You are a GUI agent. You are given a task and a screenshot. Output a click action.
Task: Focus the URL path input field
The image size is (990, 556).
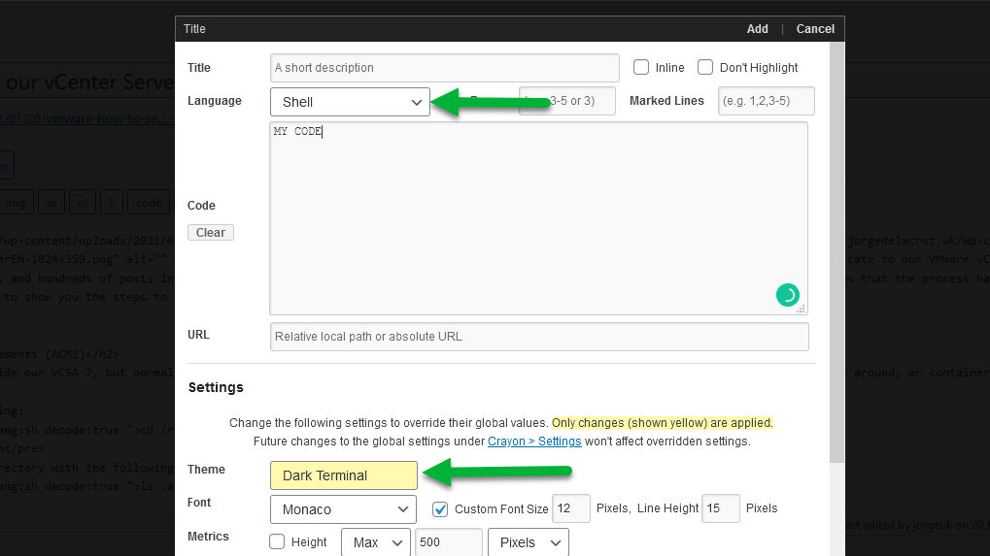click(539, 337)
